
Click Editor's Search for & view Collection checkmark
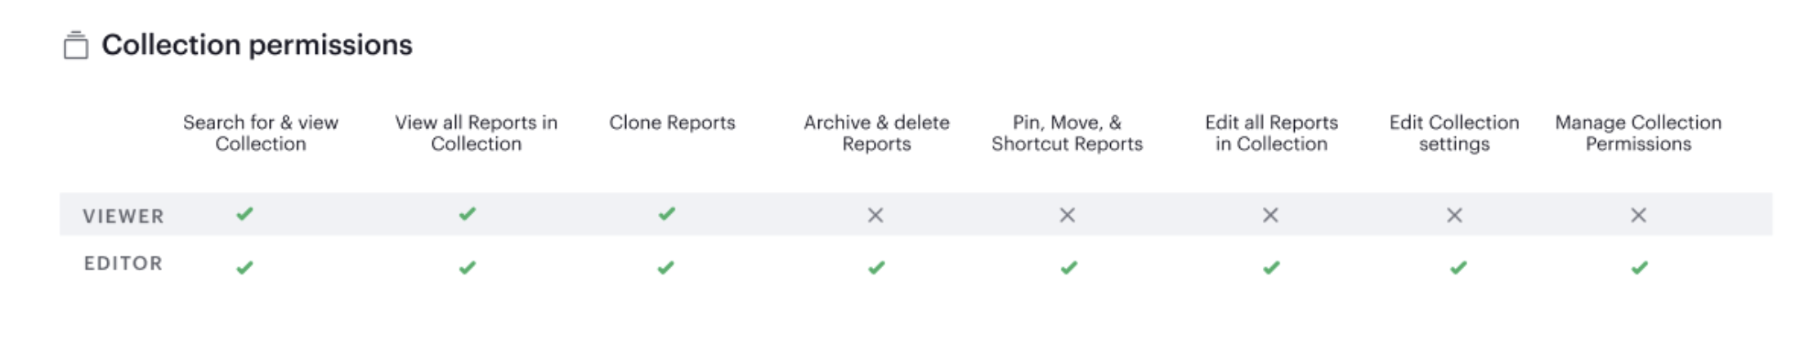[244, 268]
